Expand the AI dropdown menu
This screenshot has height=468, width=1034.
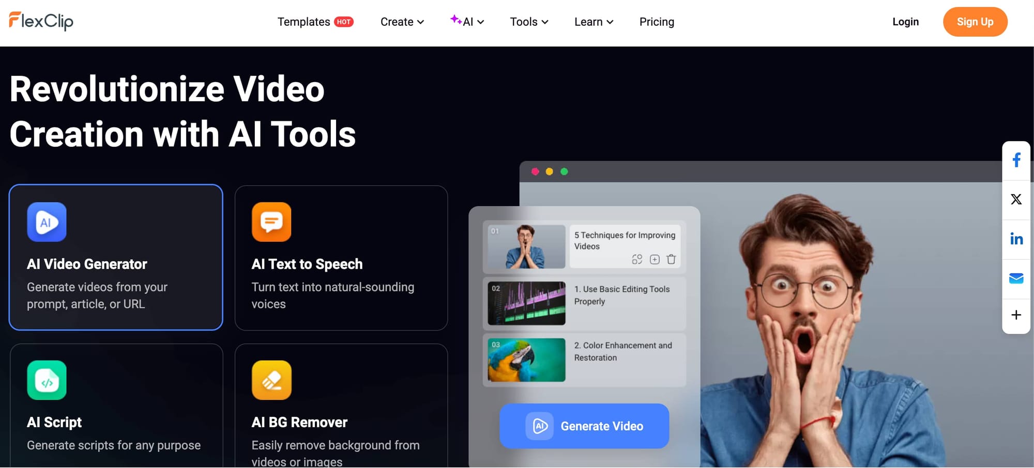point(467,22)
